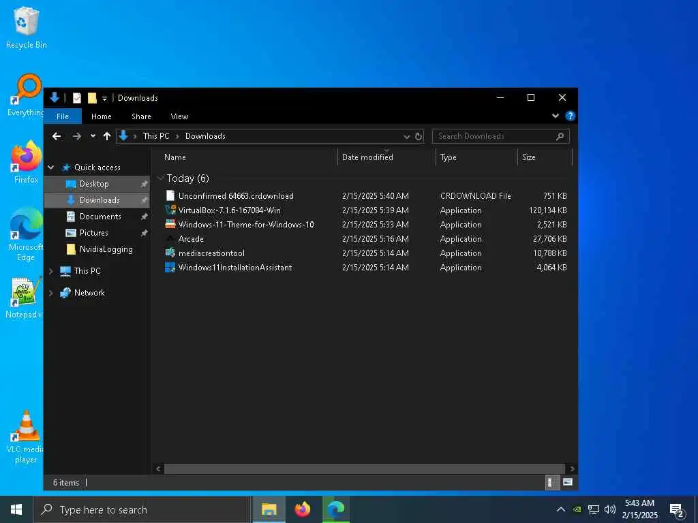Click Downloads in the address breadcrumb
This screenshot has width=698, height=523.
[205, 136]
